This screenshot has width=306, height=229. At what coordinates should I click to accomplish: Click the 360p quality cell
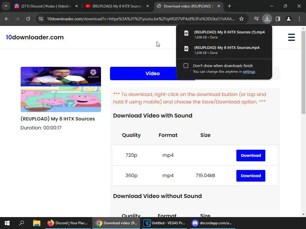(x=131, y=175)
